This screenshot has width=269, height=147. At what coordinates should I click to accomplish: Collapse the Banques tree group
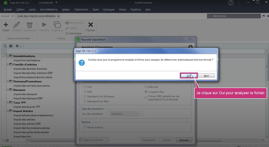pos(8,90)
